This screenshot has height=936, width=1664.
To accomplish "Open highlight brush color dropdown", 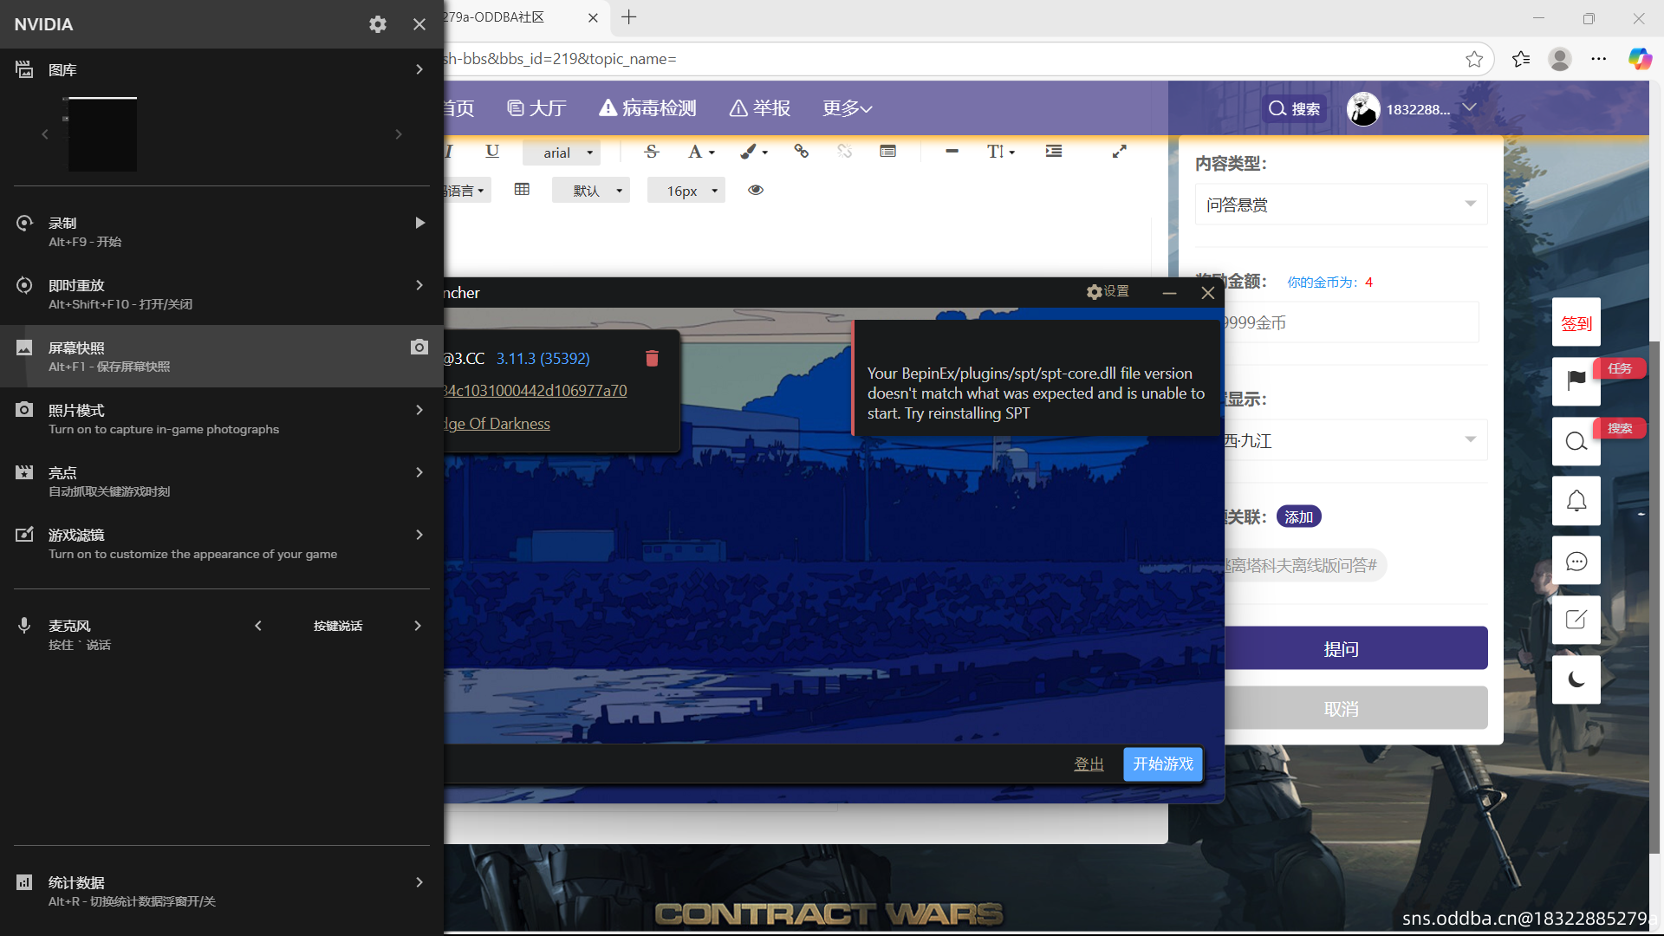I will pyautogui.click(x=753, y=152).
